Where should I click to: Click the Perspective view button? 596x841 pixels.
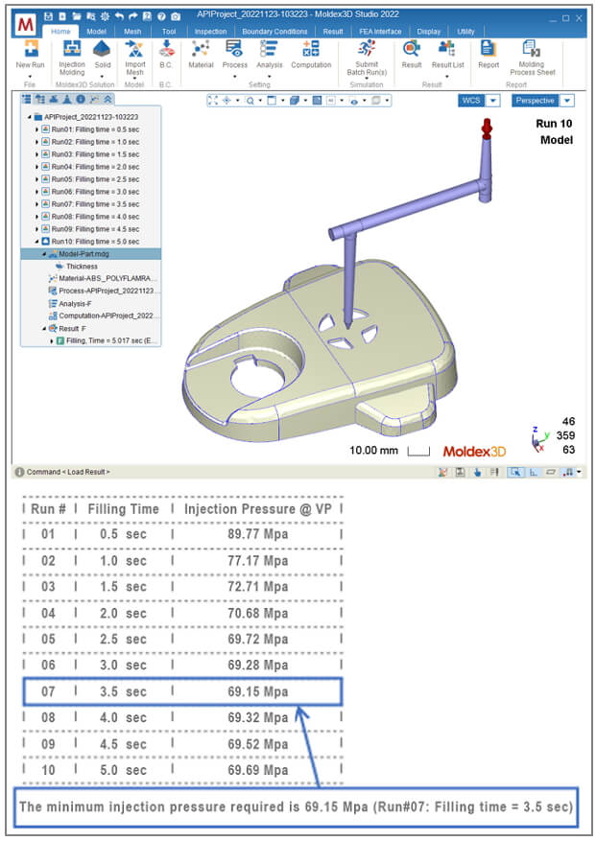click(x=535, y=101)
